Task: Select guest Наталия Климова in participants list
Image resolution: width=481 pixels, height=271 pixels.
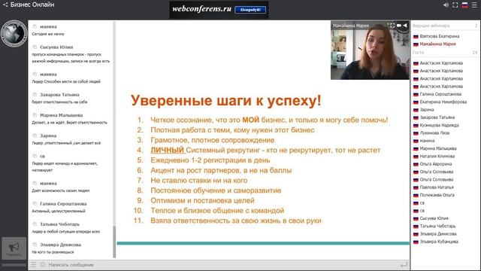Action: click(437, 156)
